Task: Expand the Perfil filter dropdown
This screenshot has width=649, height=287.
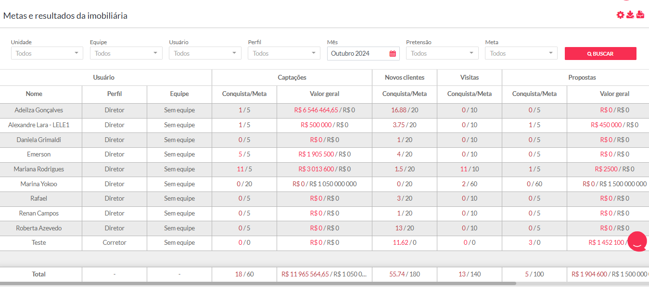Action: (x=284, y=53)
